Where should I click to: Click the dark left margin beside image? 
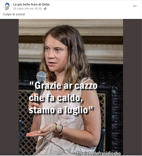click(x=9, y=87)
